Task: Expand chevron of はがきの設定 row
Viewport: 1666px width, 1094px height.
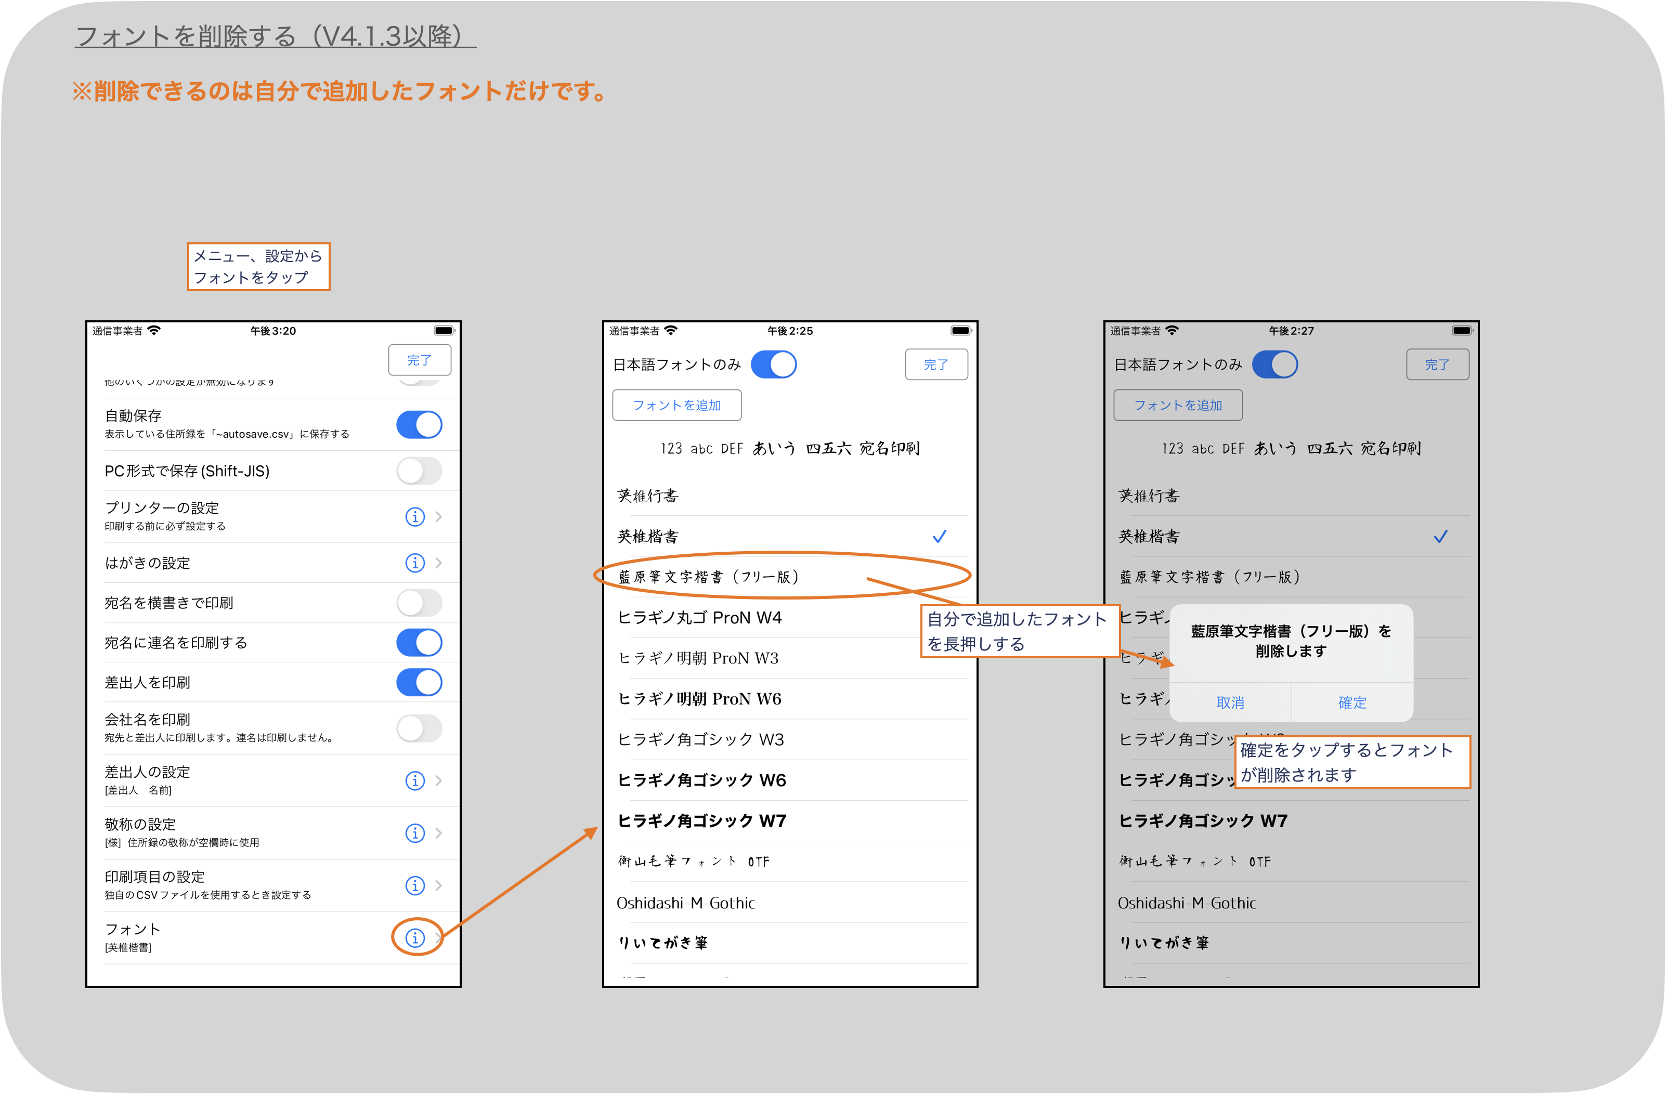Action: (x=439, y=563)
